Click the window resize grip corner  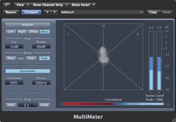[174, 120]
